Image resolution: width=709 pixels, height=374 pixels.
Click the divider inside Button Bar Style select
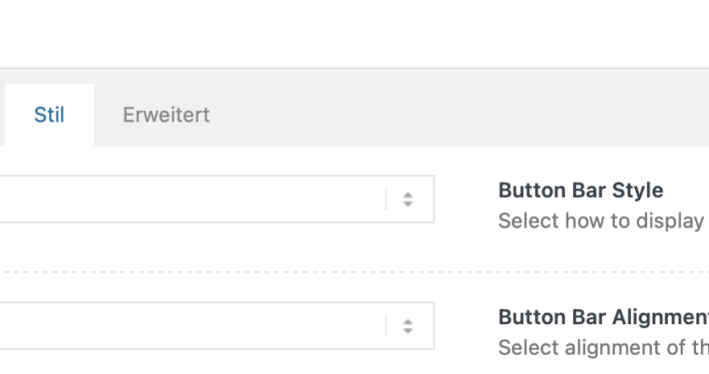[385, 199]
